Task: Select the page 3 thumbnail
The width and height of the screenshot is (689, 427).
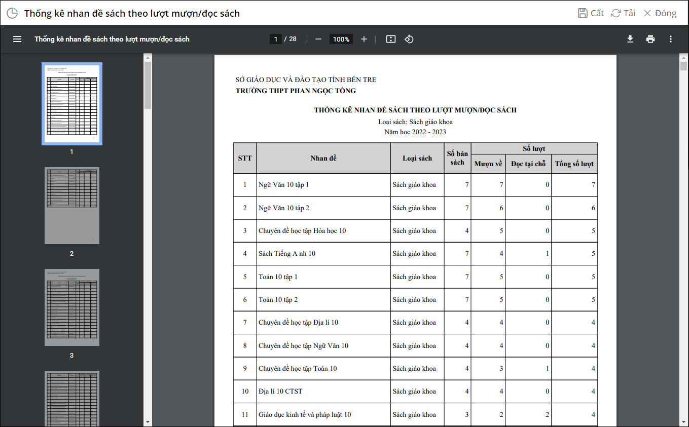Action: [71, 307]
